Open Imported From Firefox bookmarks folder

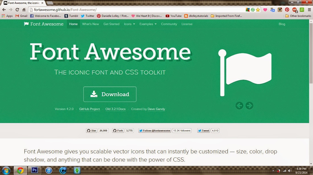226,16
